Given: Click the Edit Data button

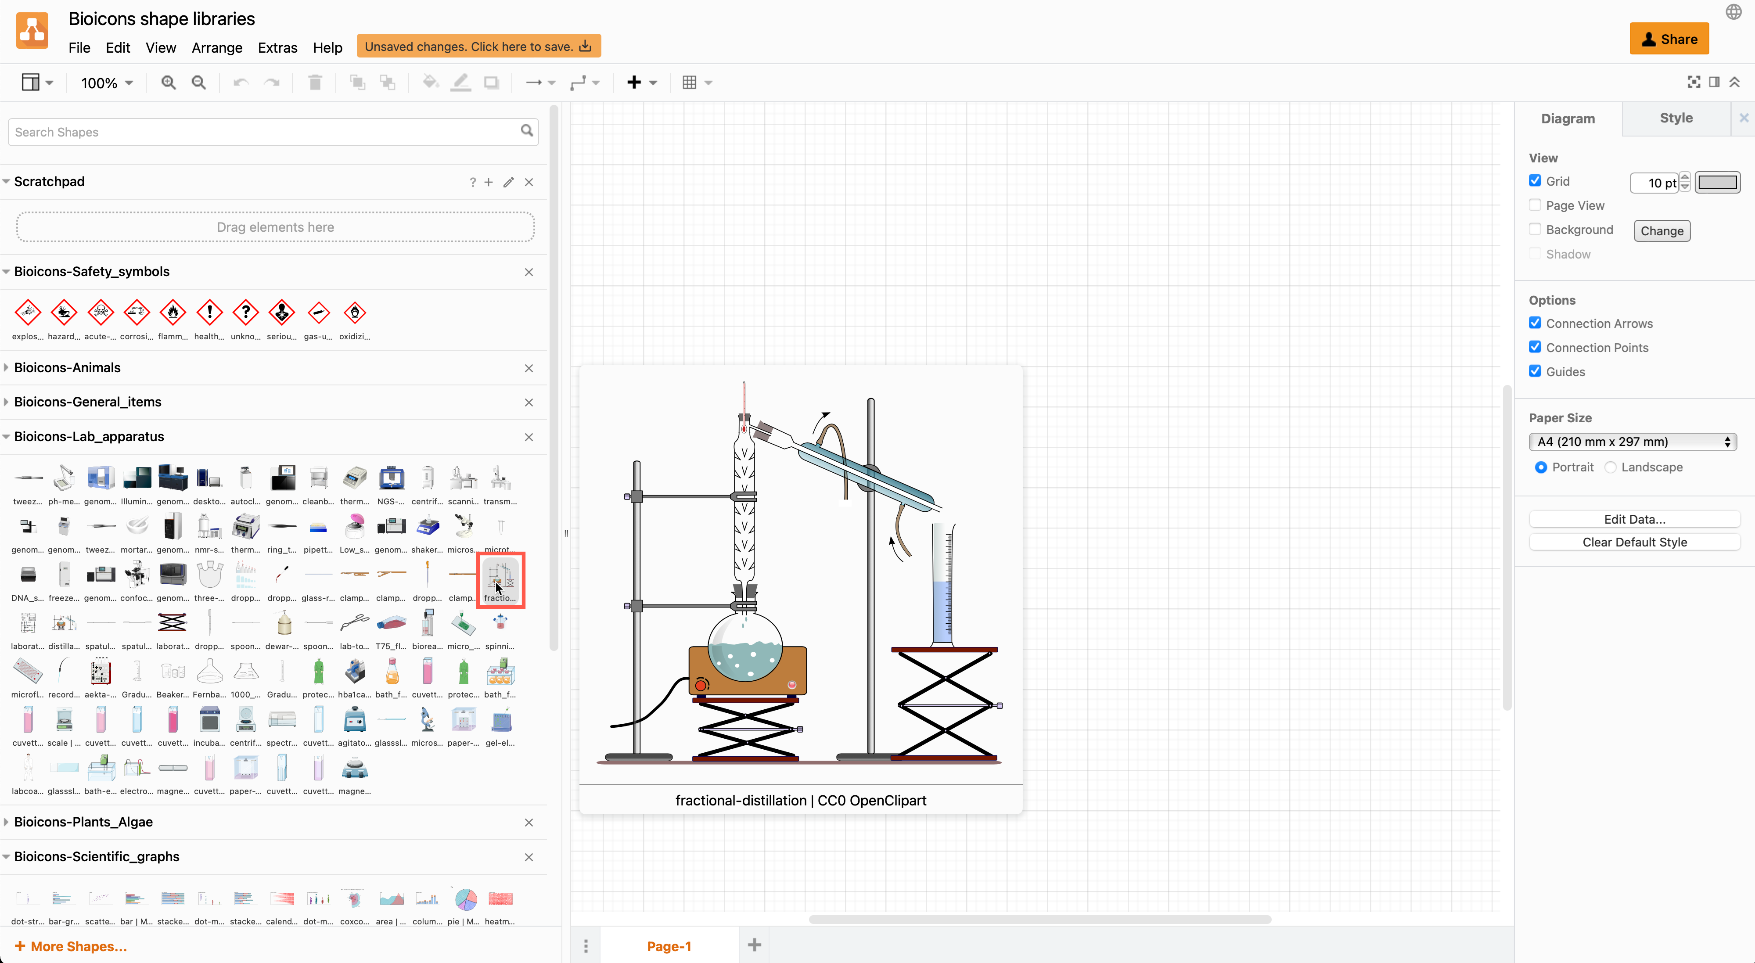Looking at the screenshot, I should (1634, 518).
